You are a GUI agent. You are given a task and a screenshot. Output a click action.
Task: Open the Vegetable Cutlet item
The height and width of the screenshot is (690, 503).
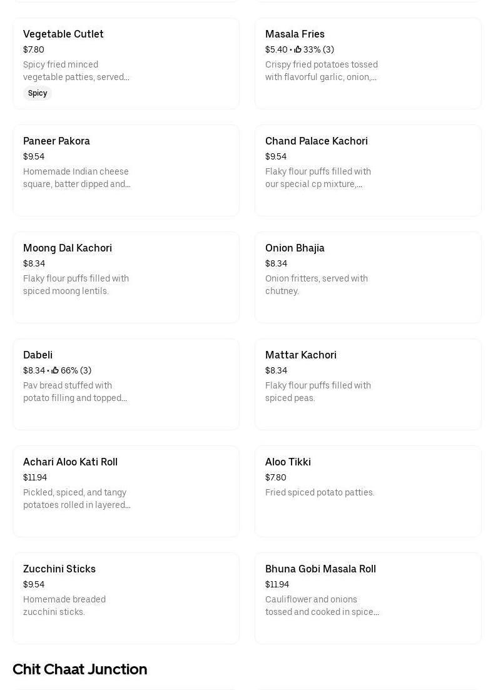tap(126, 63)
